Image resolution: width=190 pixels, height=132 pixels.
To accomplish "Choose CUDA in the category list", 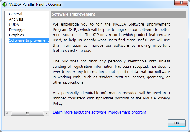I will pyautogui.click(x=14, y=25).
